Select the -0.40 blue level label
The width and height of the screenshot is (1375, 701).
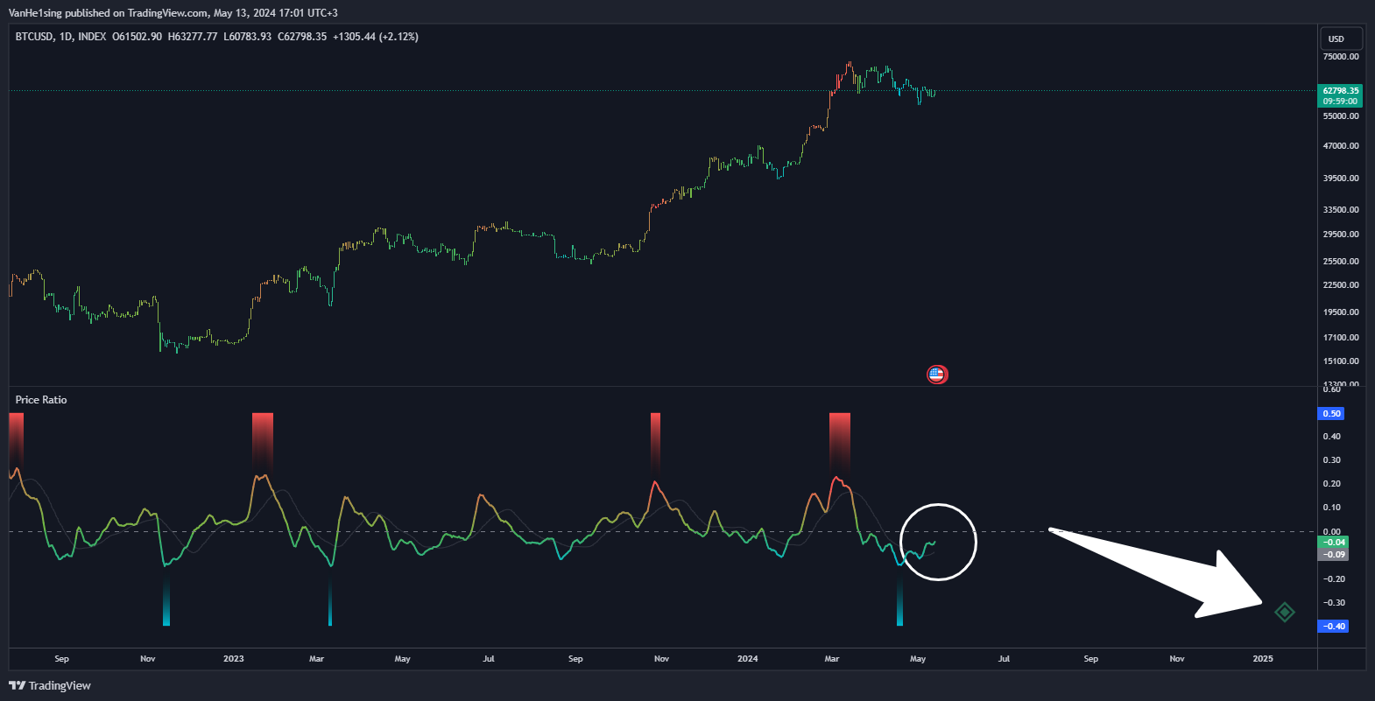point(1333,626)
